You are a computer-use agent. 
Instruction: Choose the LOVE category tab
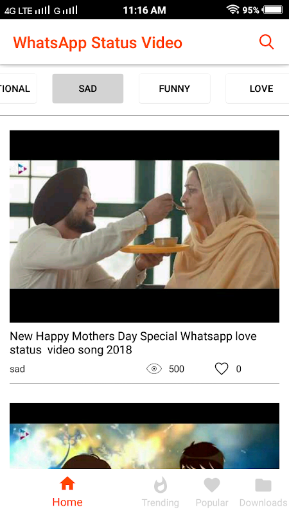click(258, 89)
